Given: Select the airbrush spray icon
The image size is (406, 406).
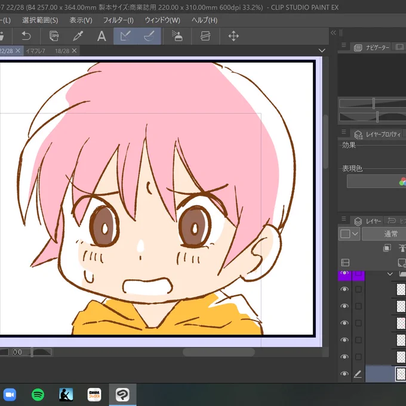Looking at the screenshot, I should (x=177, y=36).
